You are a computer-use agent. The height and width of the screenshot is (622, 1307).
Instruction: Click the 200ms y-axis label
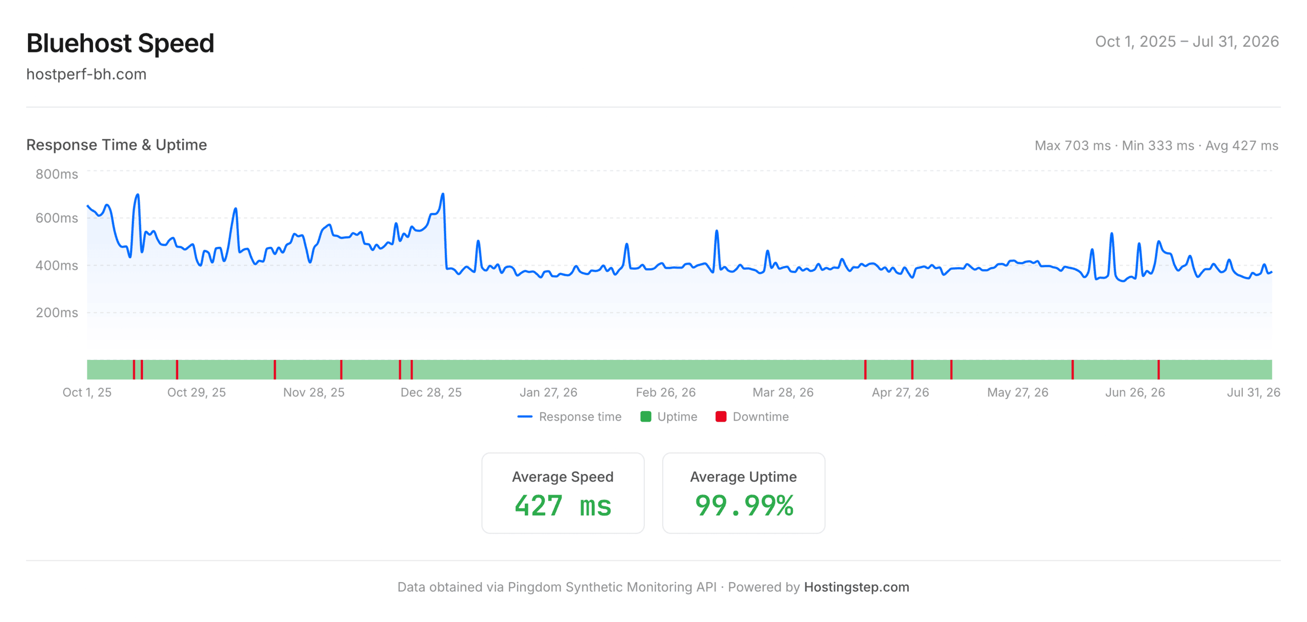pyautogui.click(x=57, y=313)
